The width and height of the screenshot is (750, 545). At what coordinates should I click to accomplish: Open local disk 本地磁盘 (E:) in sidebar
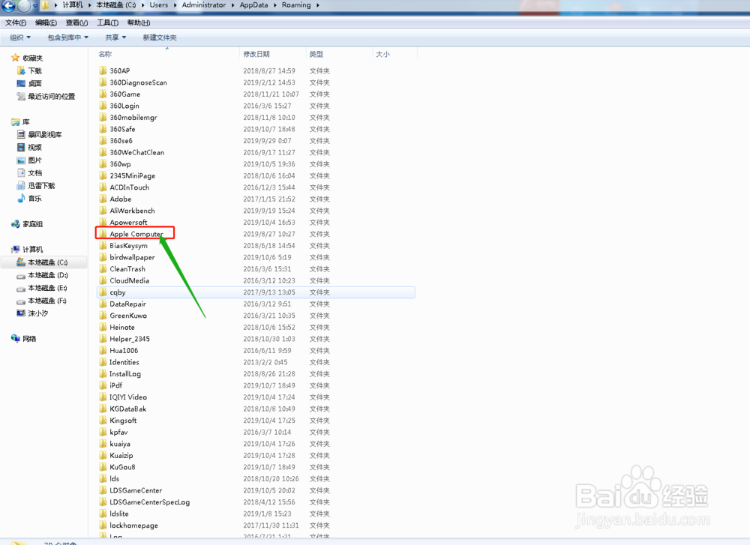(x=42, y=289)
